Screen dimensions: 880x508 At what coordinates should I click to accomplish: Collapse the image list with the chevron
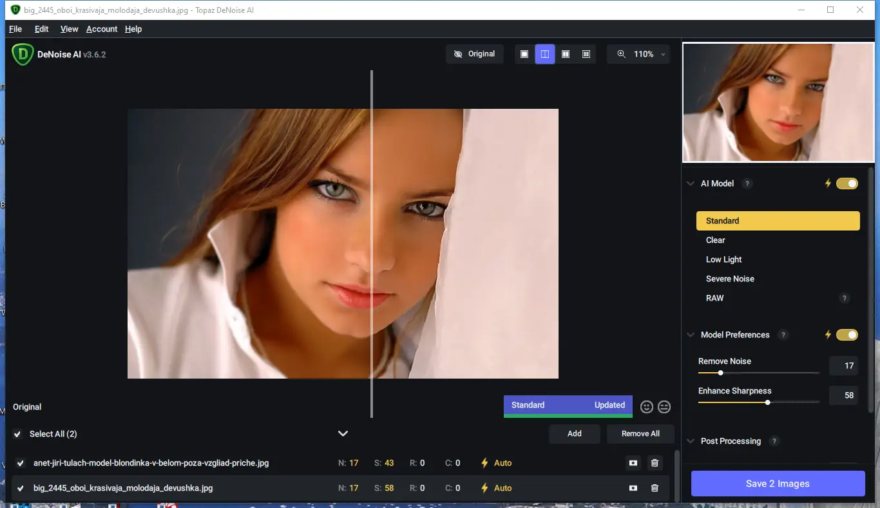343,433
